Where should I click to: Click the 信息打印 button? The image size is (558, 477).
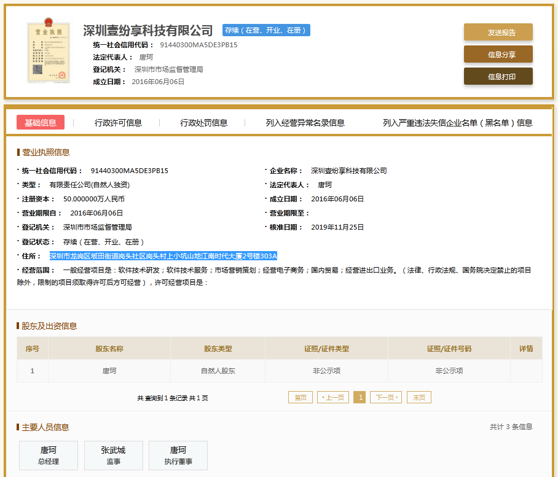(x=498, y=76)
